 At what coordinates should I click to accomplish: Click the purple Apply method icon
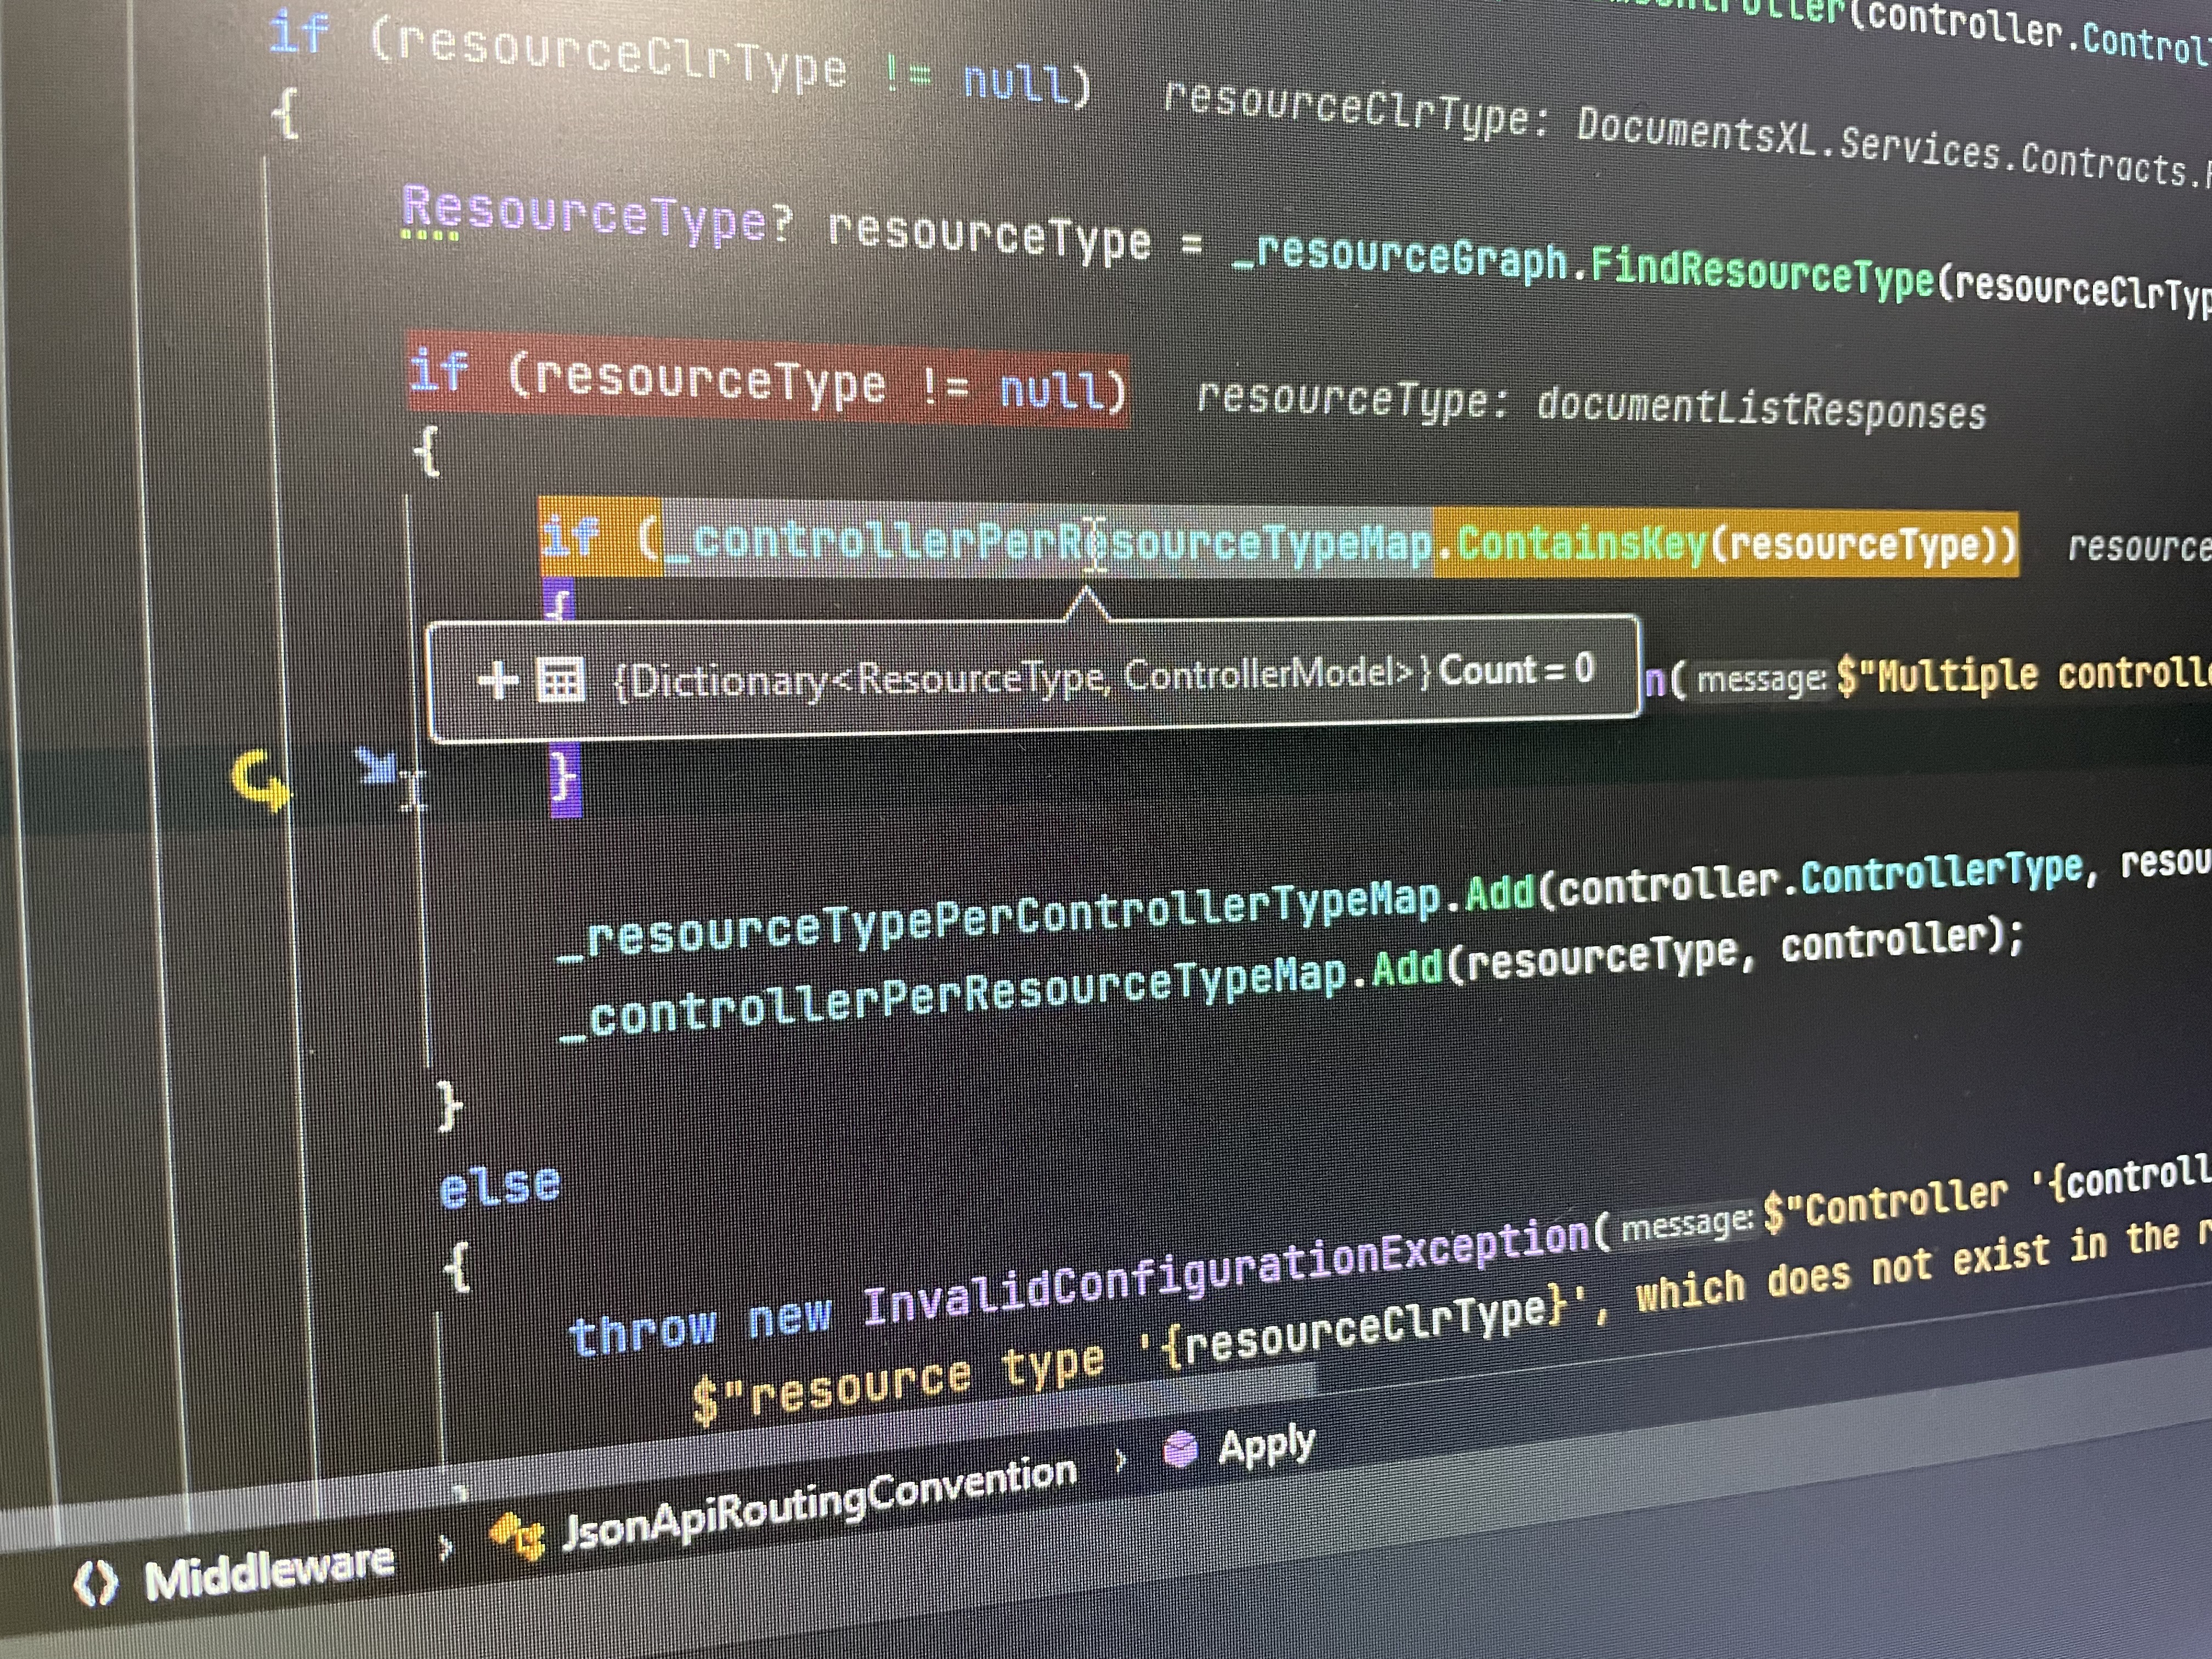(x=1181, y=1449)
